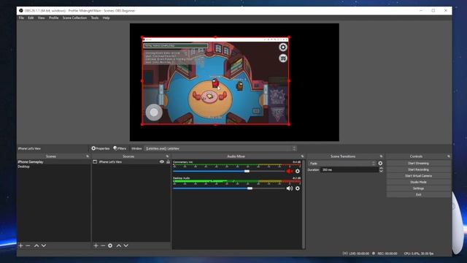
Task: Click the in-game map icon in preview
Action: (x=283, y=58)
